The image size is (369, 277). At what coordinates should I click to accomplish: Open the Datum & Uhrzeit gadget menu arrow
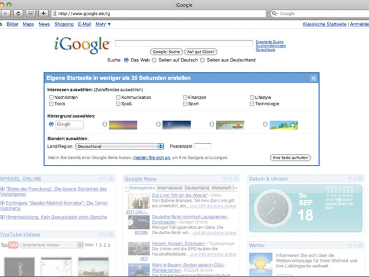click(x=350, y=179)
